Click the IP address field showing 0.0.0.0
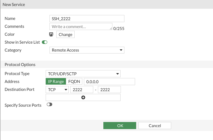 109,82
